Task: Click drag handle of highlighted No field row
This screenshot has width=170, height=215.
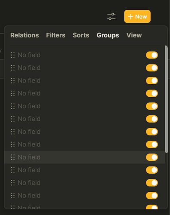Action: tap(13, 157)
